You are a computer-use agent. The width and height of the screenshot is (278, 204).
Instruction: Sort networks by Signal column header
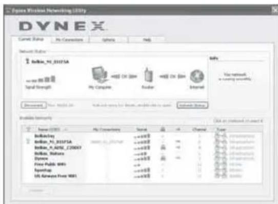click(142, 130)
